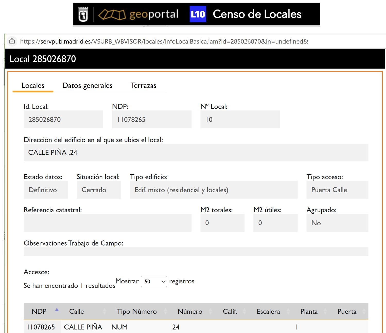Click the Estado datos field Definitivo
Screen dimensions: 386x333
pos(46,190)
